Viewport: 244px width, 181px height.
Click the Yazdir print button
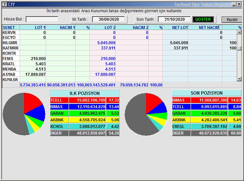tap(232, 20)
